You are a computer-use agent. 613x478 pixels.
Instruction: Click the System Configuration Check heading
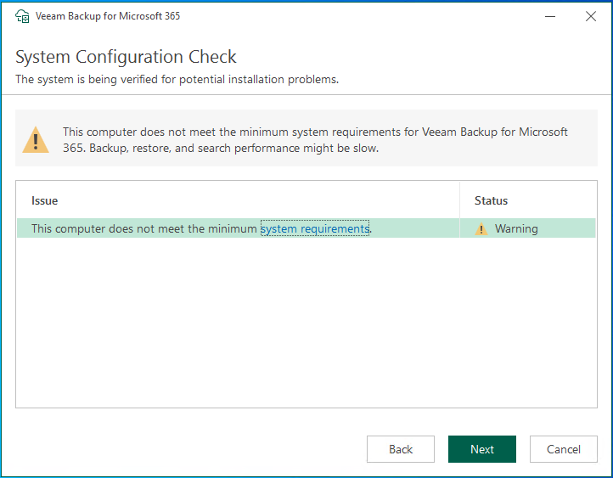pos(126,58)
